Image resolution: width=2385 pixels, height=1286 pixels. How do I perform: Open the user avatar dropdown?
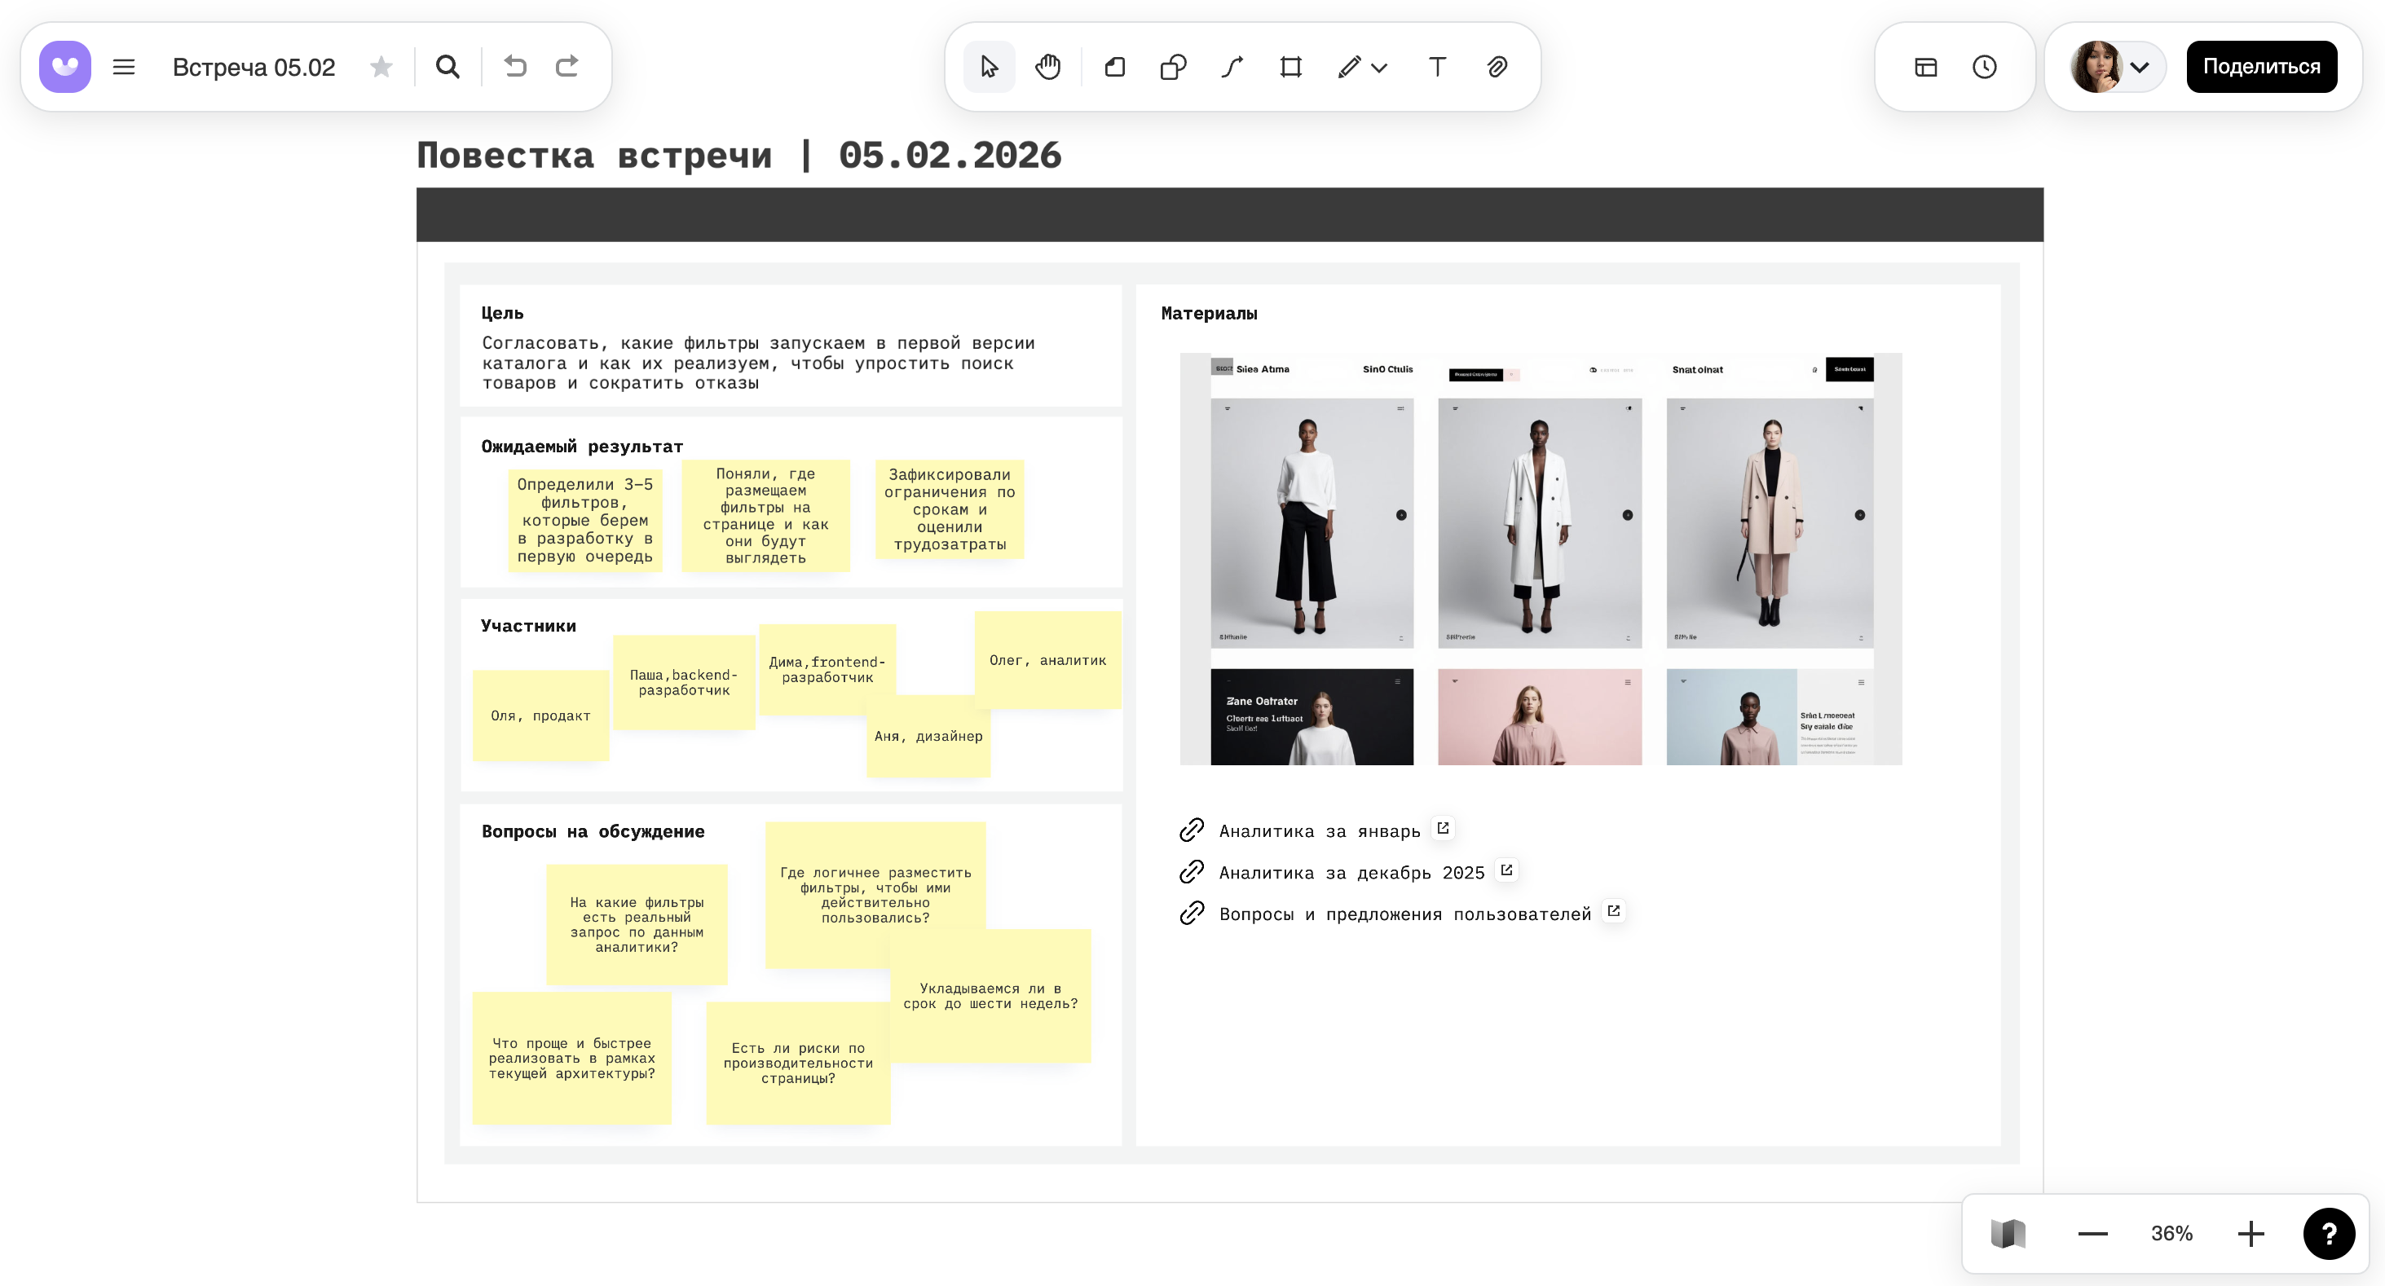point(2140,67)
